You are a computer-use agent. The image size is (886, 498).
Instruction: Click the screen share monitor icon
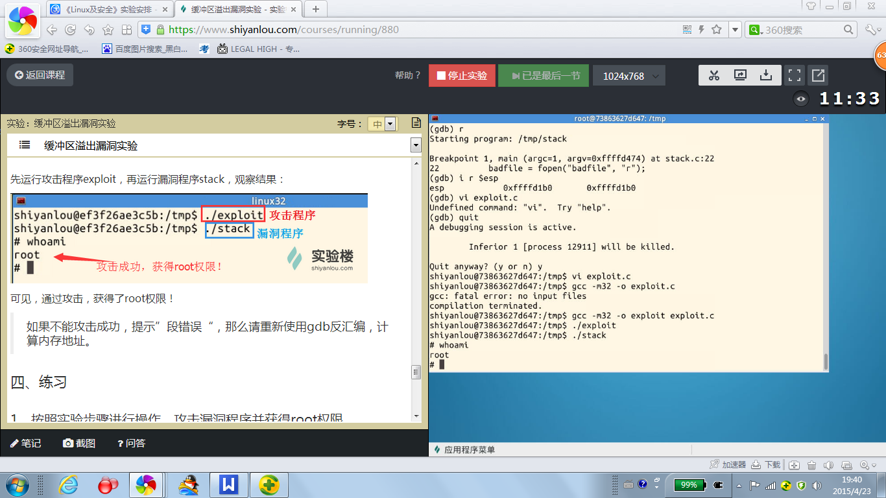point(740,75)
